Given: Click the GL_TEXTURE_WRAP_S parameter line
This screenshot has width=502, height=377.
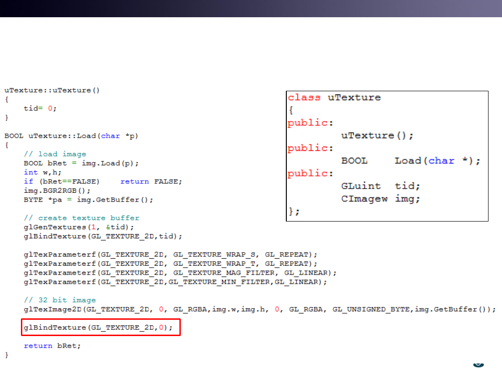Looking at the screenshot, I should click(171, 255).
